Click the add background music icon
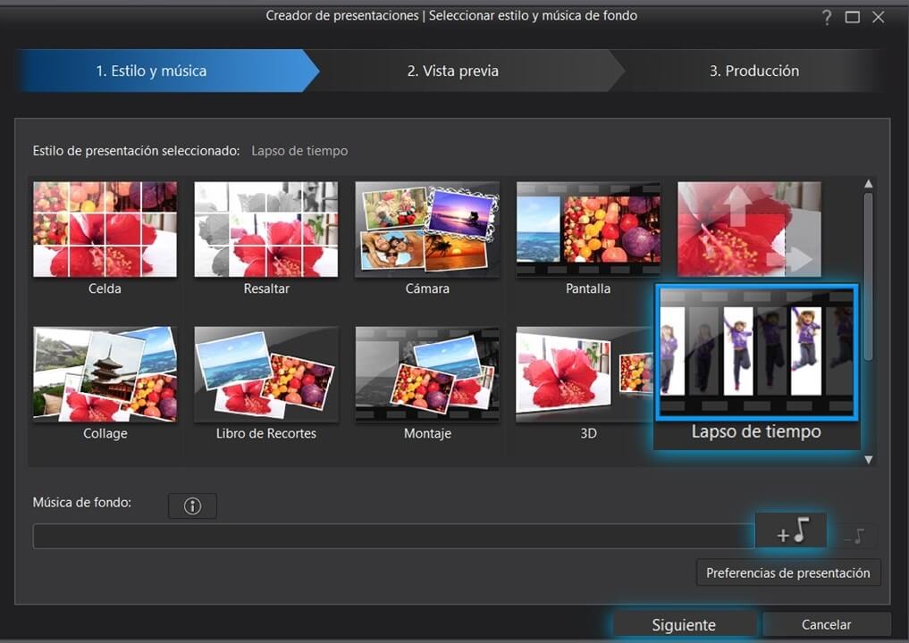This screenshot has height=643, width=909. pyautogui.click(x=791, y=530)
